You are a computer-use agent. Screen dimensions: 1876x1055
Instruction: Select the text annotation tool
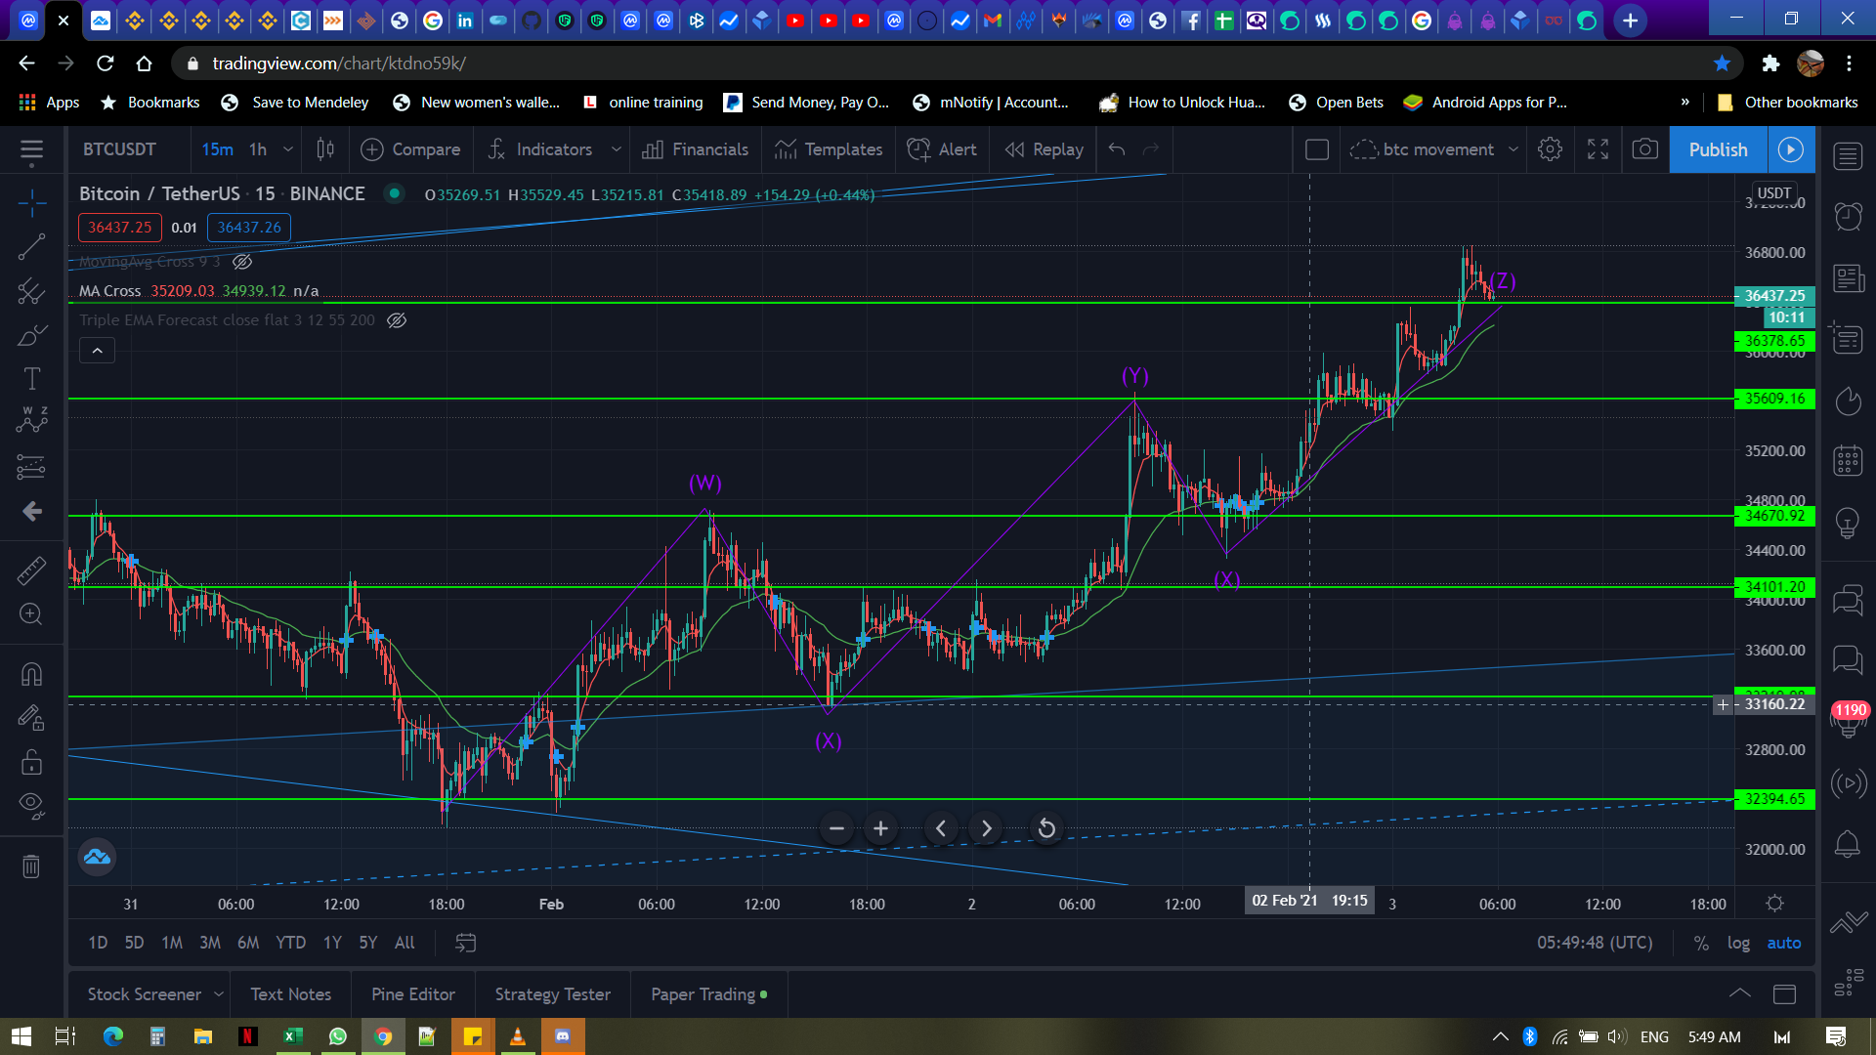31,379
